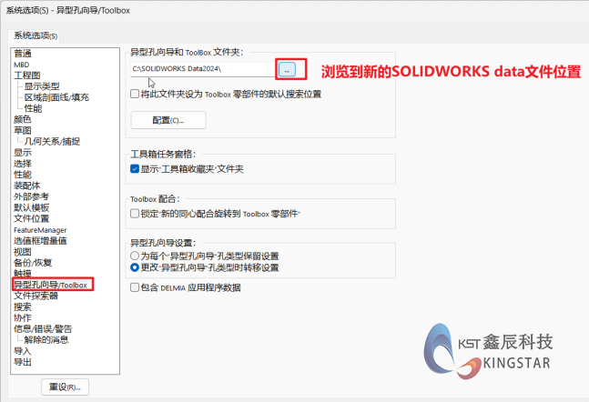Screen dimensions: 589x402
Task: Click the browse (...) button for Toolbox folder
Action: coord(287,69)
